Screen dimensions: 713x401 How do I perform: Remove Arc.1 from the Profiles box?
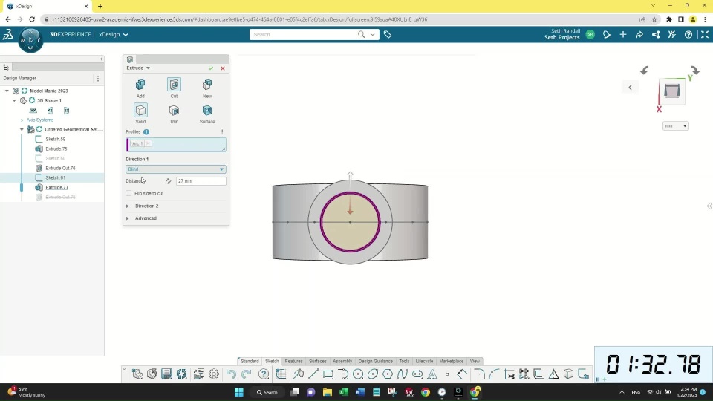click(x=148, y=143)
